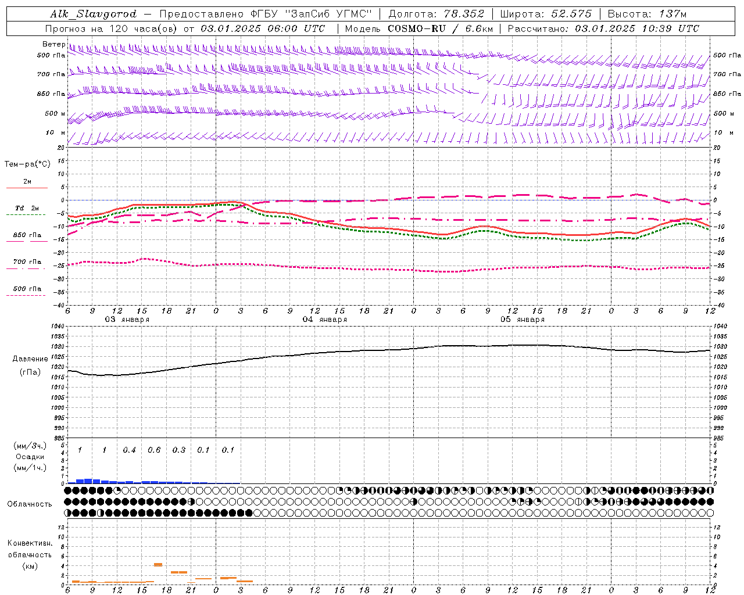The height and width of the screenshot is (595, 744).
Task: Click the 500 гПа temperature legend entry
Action: point(27,289)
